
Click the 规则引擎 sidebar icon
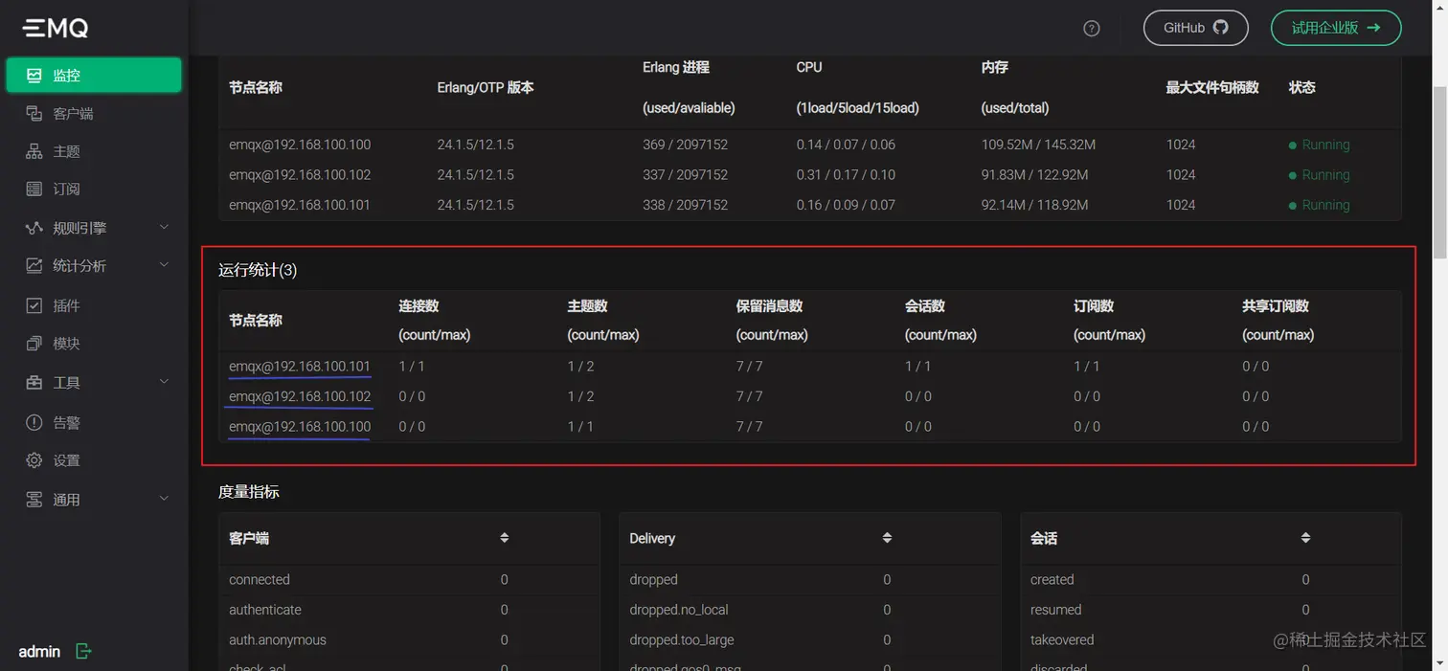(x=34, y=228)
